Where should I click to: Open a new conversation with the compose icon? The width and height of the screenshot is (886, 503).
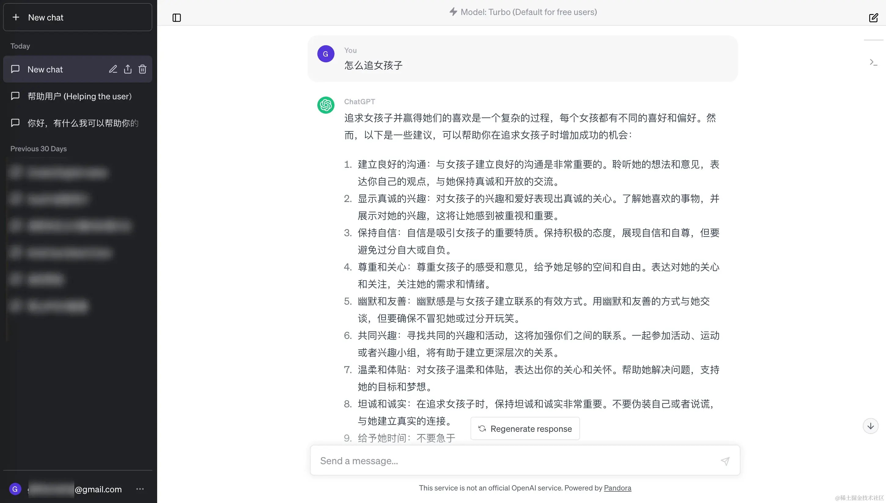[x=873, y=18]
